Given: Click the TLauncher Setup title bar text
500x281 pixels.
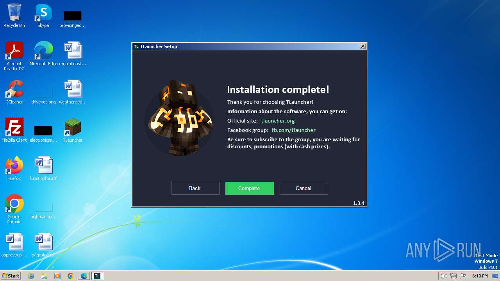Looking at the screenshot, I should tap(159, 46).
